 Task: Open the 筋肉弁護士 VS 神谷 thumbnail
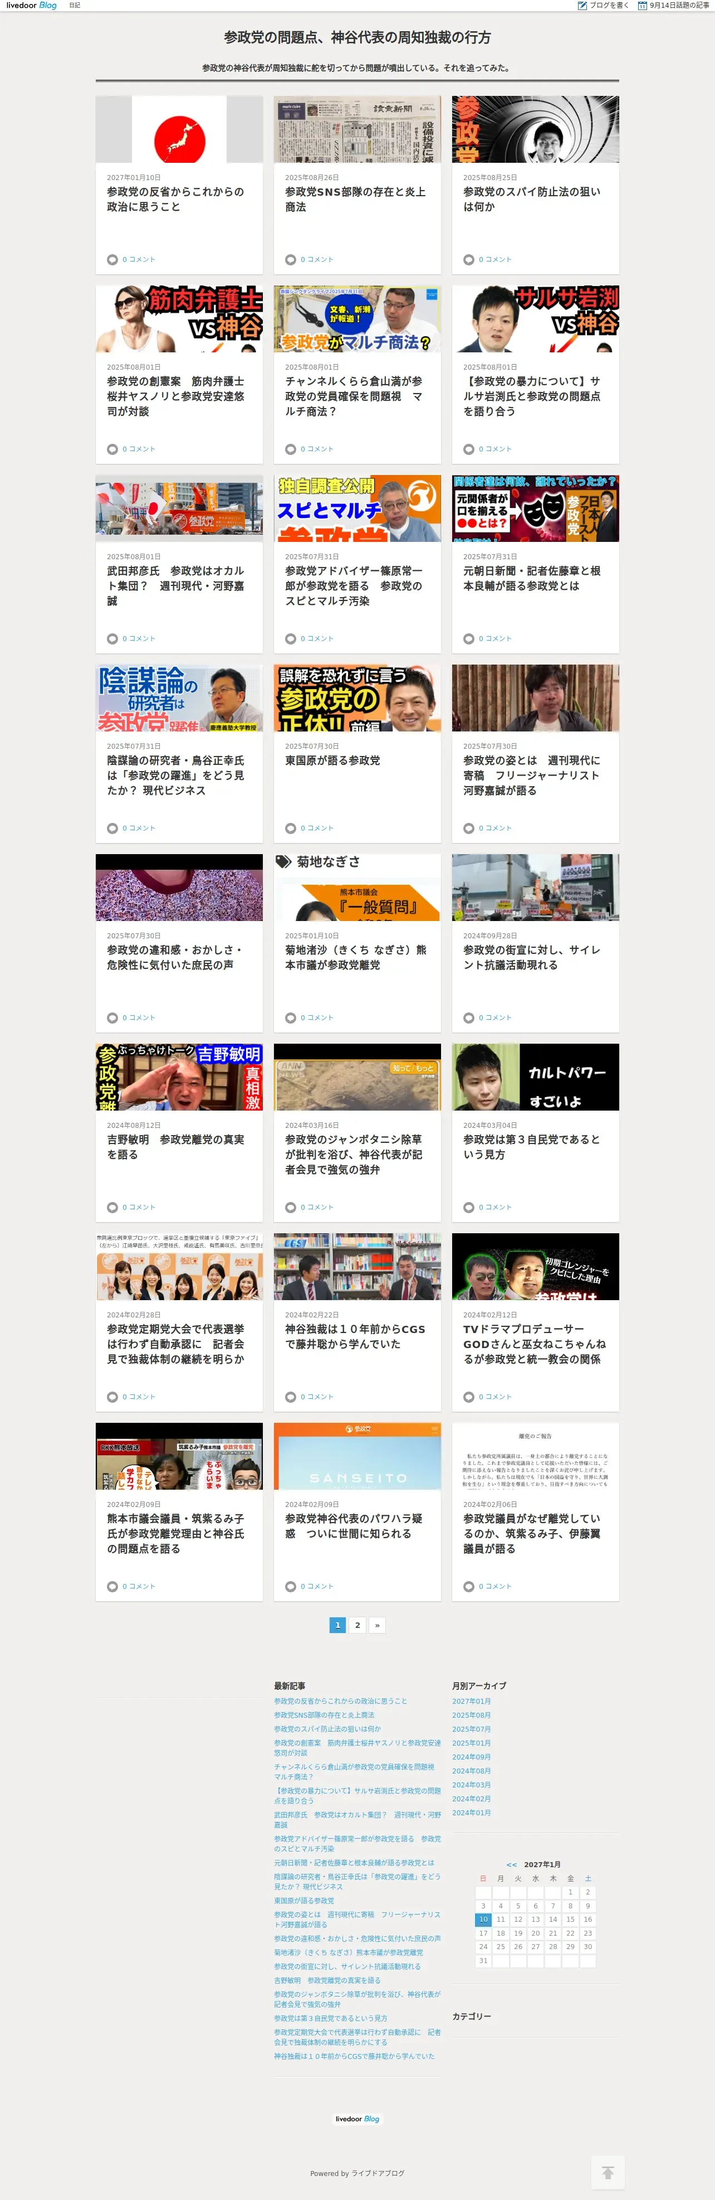click(x=179, y=318)
